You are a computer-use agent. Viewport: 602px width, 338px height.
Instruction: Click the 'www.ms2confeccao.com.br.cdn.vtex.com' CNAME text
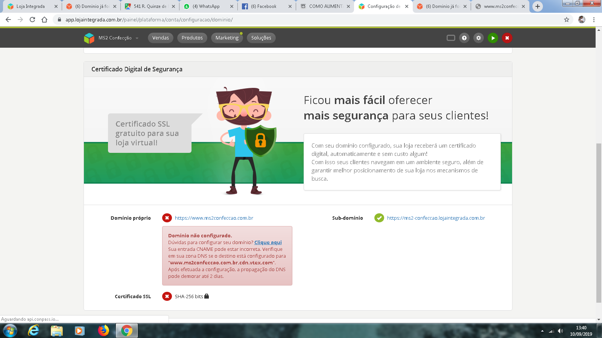pyautogui.click(x=222, y=263)
